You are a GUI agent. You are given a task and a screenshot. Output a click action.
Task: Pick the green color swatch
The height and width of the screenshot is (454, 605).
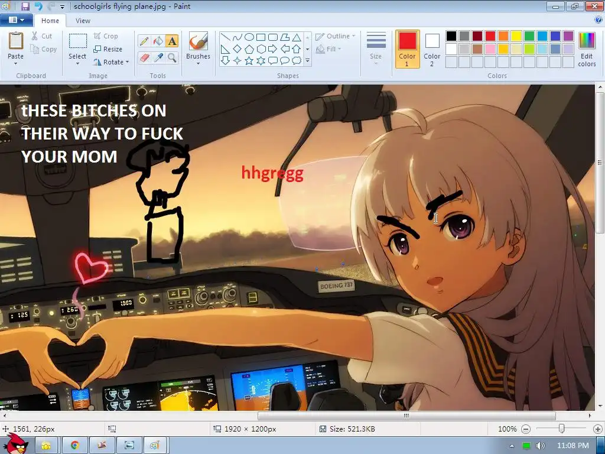pos(529,36)
